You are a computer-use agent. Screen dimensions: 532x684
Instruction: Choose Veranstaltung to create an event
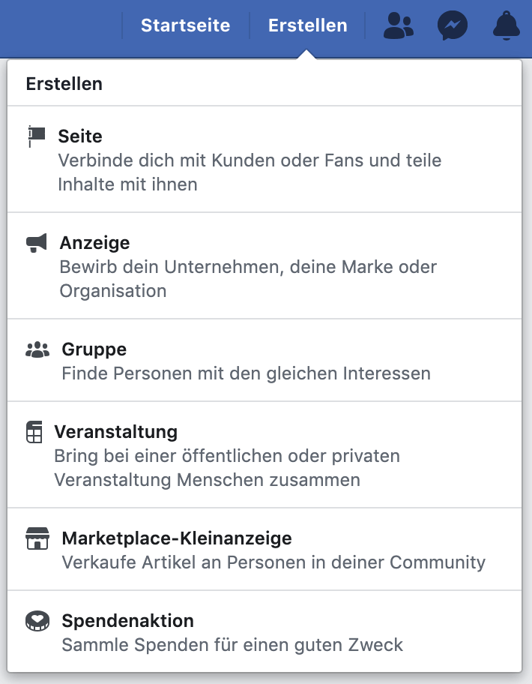[115, 432]
